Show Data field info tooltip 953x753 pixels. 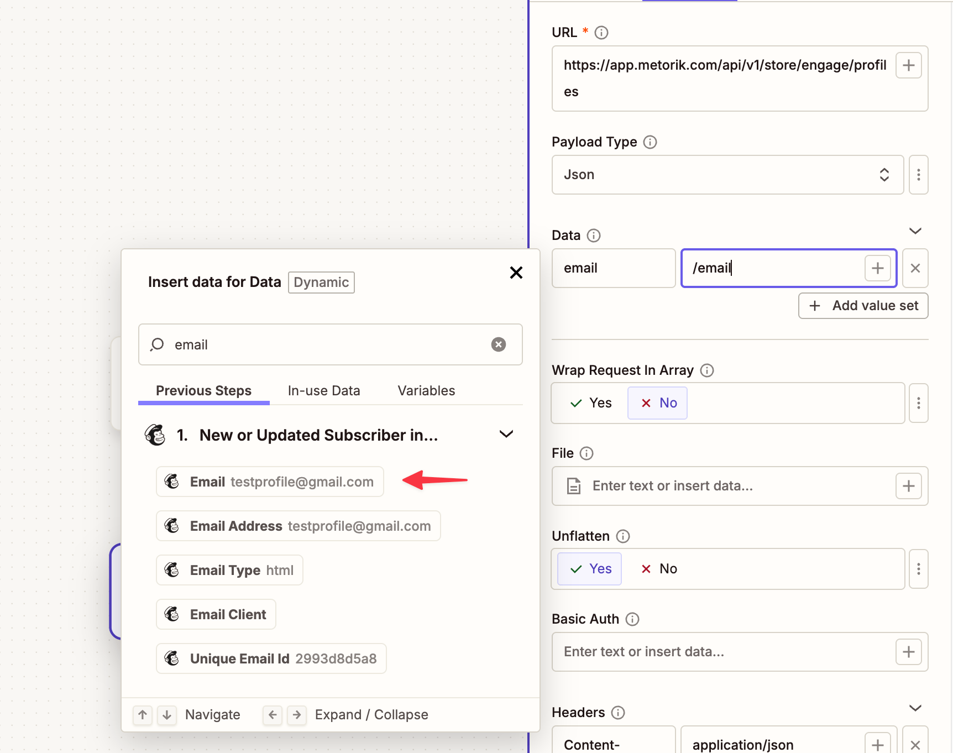594,236
